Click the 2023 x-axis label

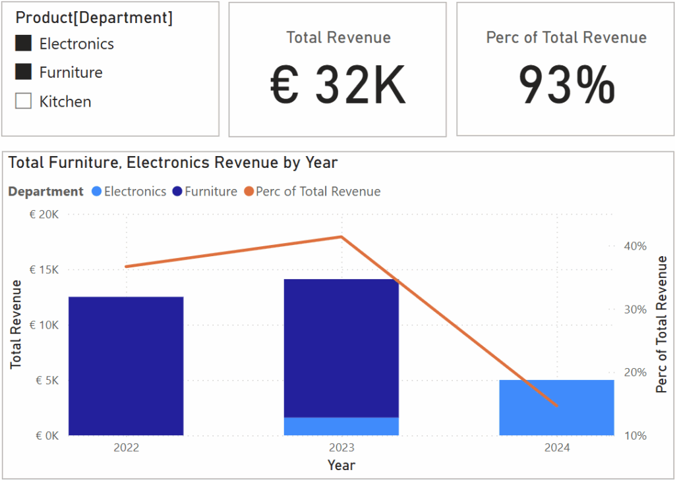[x=341, y=448]
